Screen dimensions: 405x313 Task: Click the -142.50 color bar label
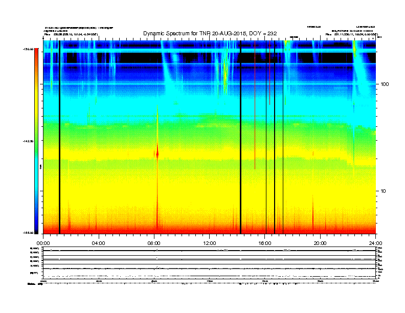(x=28, y=141)
